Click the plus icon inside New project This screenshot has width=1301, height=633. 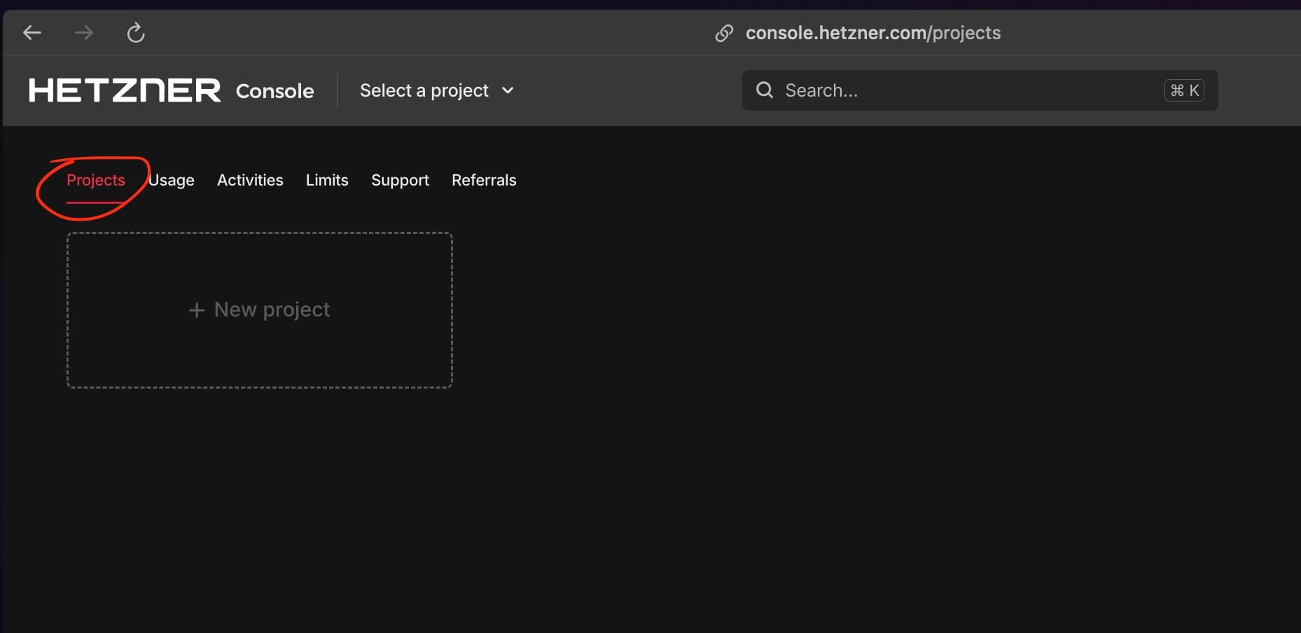point(195,309)
